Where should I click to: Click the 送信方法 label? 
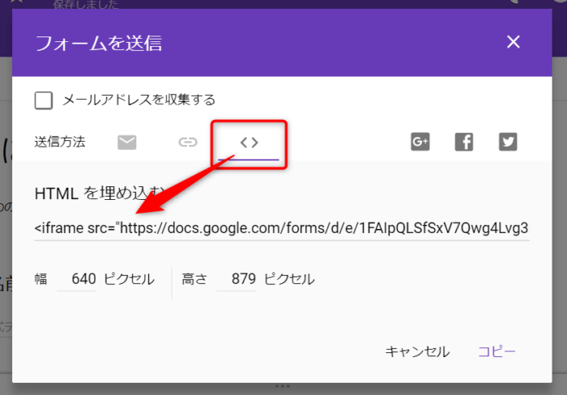60,142
